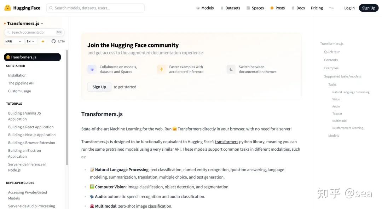Viewport: 382px width, 209px height.
Task: Toggle the light/dark theme sun icon
Action: click(x=43, y=41)
